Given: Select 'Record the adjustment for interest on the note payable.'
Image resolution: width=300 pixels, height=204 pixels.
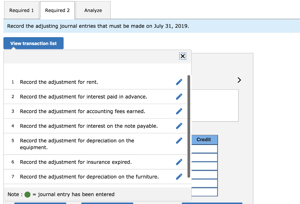Looking at the screenshot, I should tap(96, 126).
